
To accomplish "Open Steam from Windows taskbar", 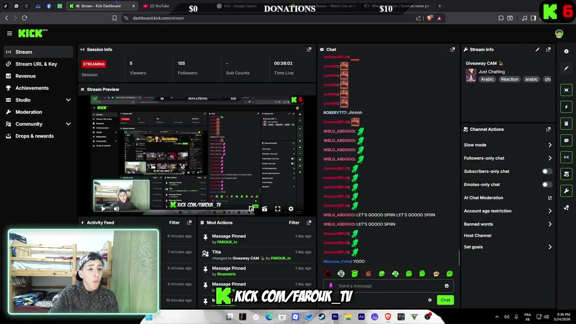I will click(x=322, y=317).
